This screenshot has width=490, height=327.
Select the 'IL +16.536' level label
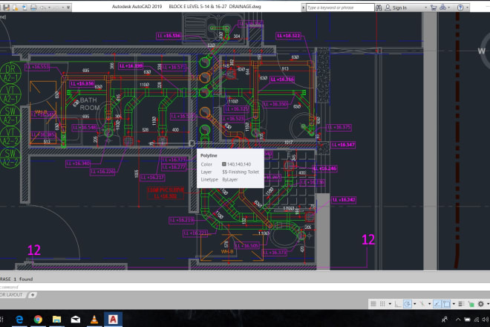click(x=169, y=36)
